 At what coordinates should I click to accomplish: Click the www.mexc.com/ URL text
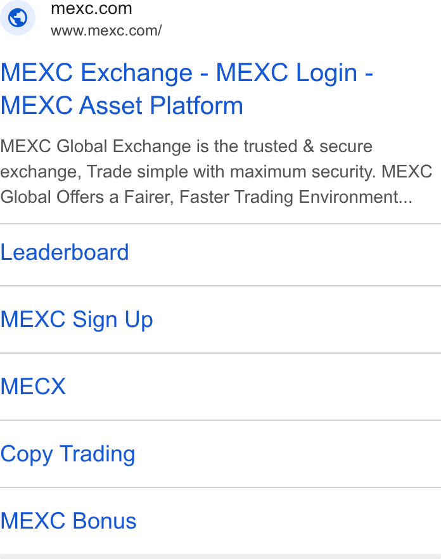pos(106,30)
